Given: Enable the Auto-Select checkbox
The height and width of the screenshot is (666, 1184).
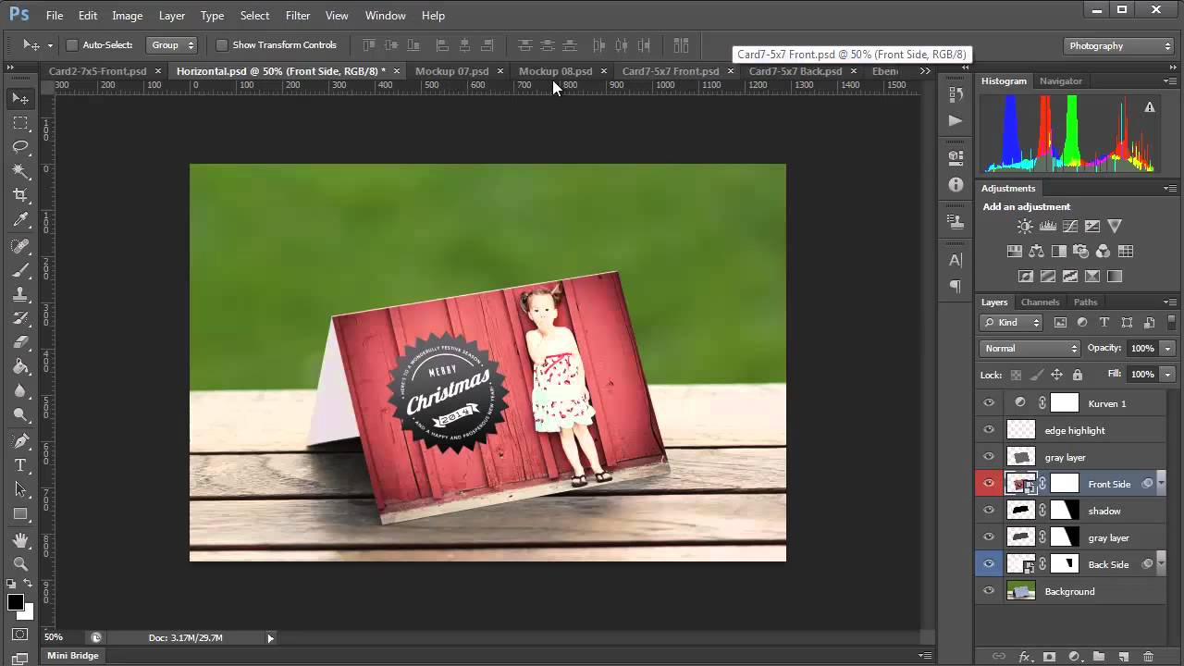Looking at the screenshot, I should tap(72, 45).
